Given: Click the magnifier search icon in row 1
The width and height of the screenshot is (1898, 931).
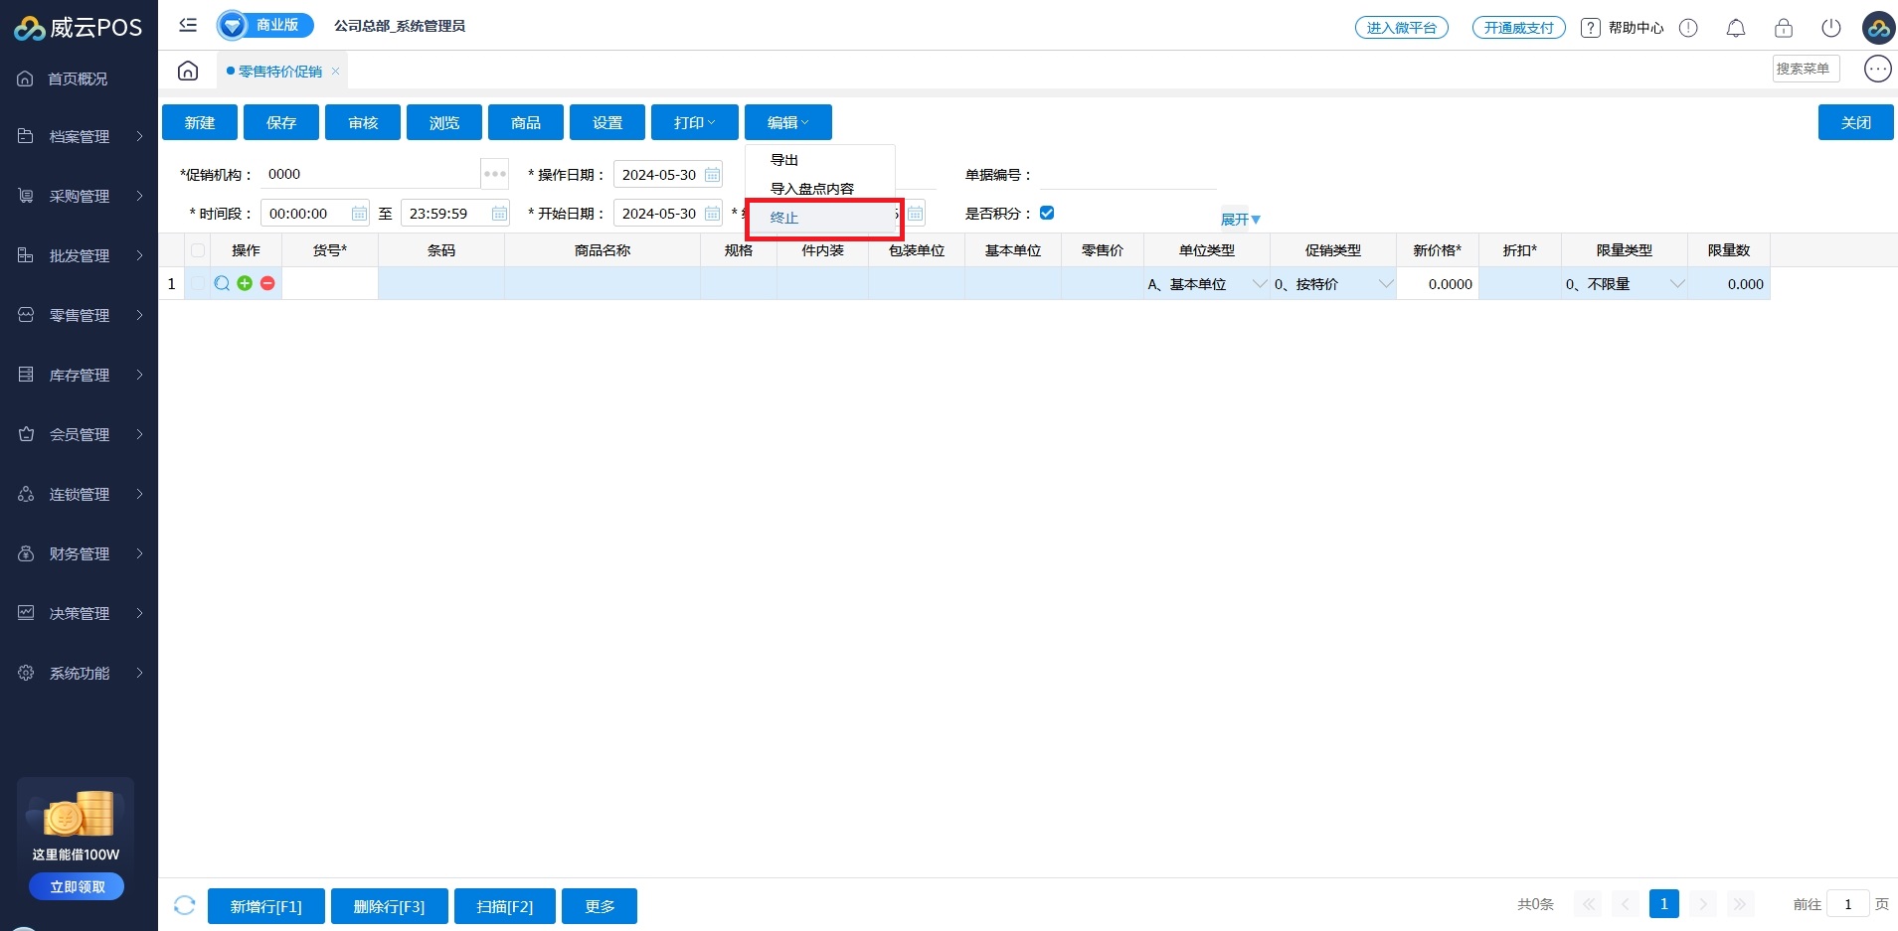Looking at the screenshot, I should click(x=222, y=283).
